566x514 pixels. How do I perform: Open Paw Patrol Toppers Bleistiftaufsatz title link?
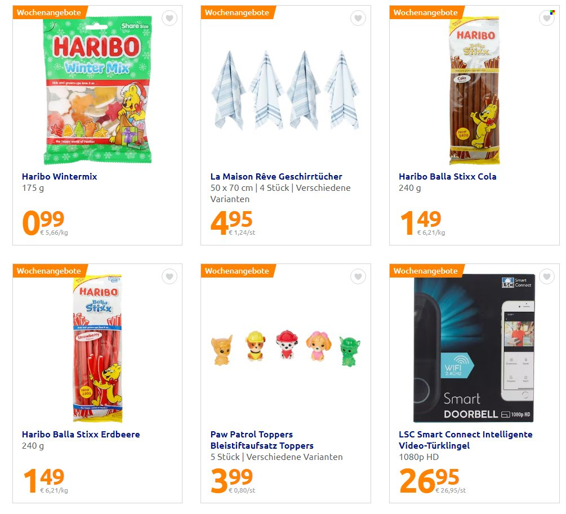[262, 440]
